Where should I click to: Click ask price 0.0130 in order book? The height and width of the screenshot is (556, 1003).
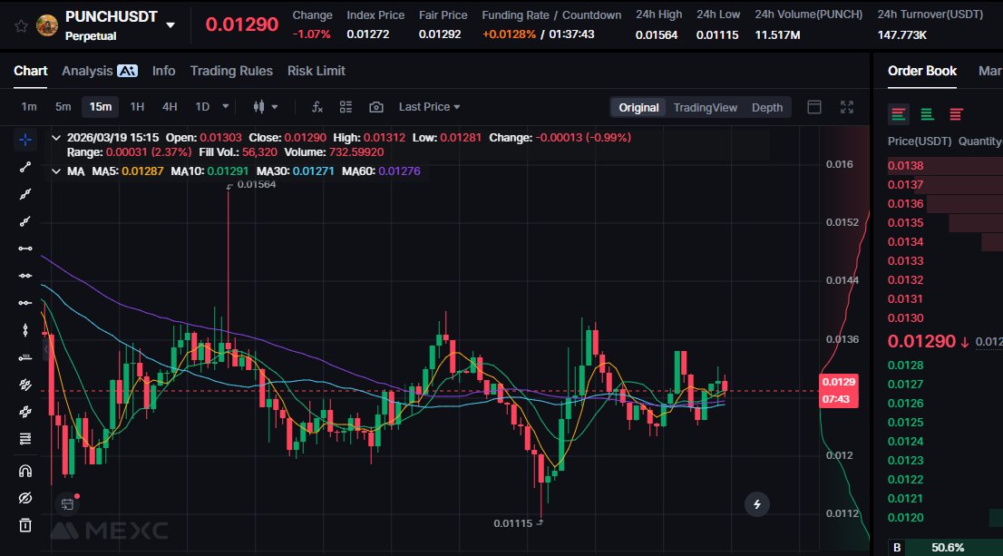905,318
